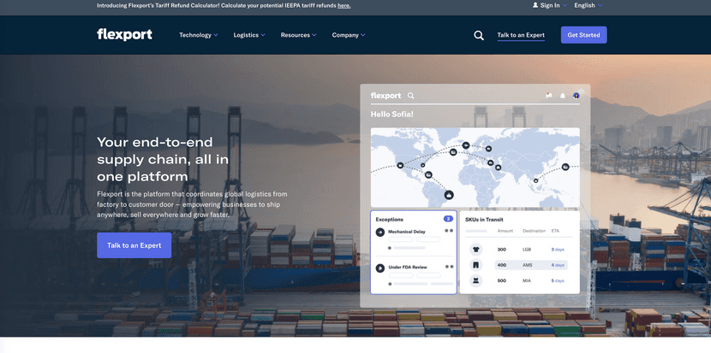The image size is (711, 353).
Task: Click the '4 days' ETA value
Action: tap(558, 265)
